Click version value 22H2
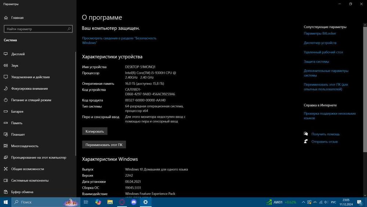This screenshot has height=207, width=367. (129, 175)
